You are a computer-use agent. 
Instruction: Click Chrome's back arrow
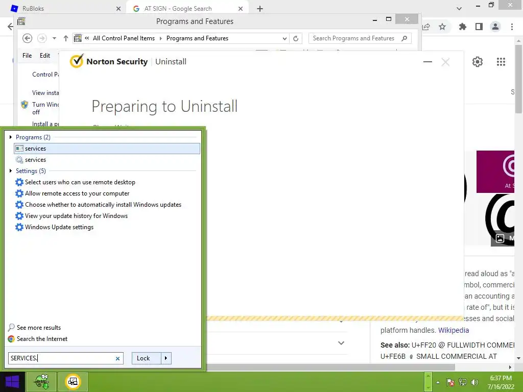(x=10, y=27)
